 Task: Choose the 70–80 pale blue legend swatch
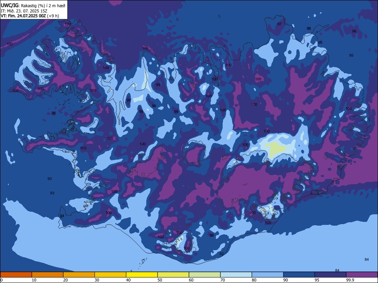(x=236, y=275)
